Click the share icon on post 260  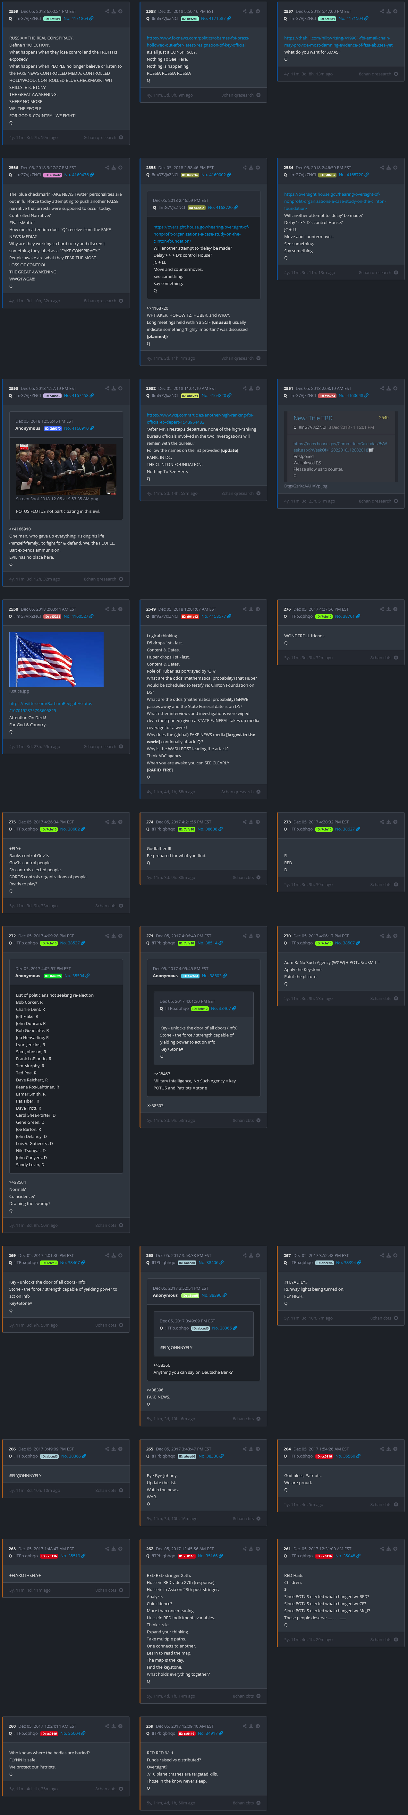[106, 1725]
